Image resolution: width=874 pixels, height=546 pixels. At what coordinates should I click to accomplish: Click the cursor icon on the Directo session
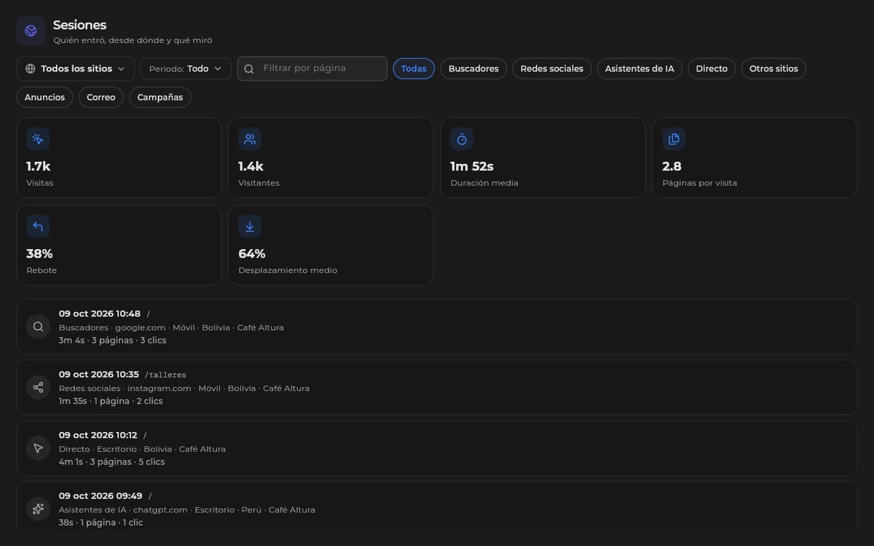[x=38, y=448]
